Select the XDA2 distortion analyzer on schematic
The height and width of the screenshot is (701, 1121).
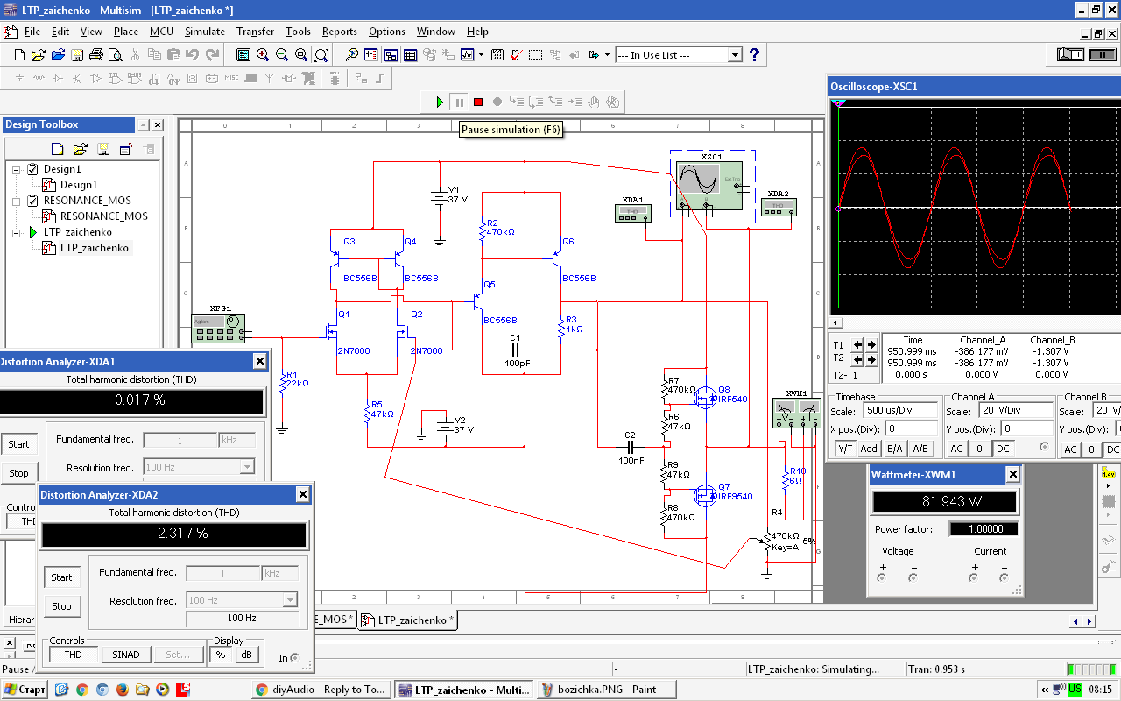[x=778, y=207]
